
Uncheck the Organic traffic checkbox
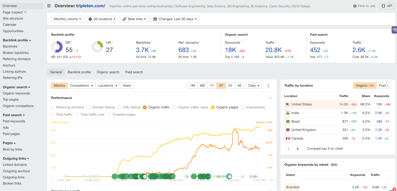point(145,107)
